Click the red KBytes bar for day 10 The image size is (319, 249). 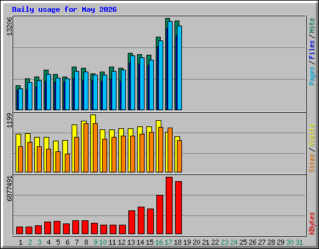point(103,230)
